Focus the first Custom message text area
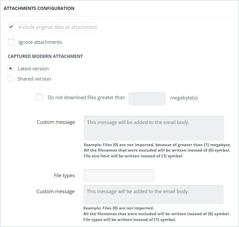This screenshot has height=227, width=239. tap(154, 128)
